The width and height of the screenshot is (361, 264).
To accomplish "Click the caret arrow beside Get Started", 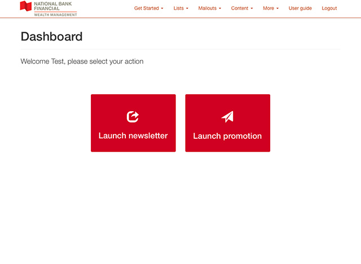I will tap(162, 9).
